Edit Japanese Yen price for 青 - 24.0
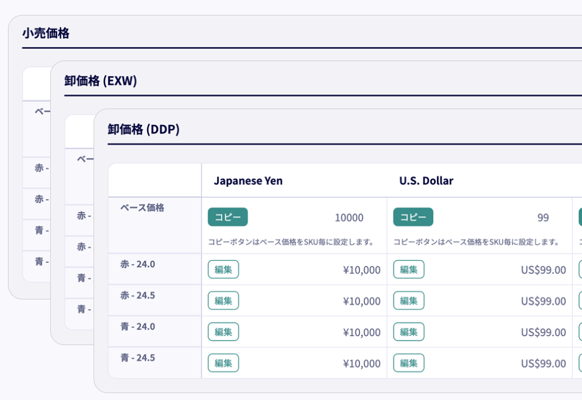Viewport: 582px width, 400px height. pos(223,332)
